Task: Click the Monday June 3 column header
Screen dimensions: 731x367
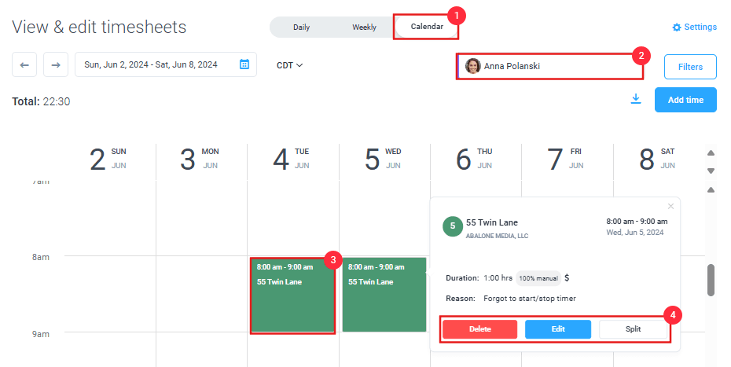Action: (200, 159)
